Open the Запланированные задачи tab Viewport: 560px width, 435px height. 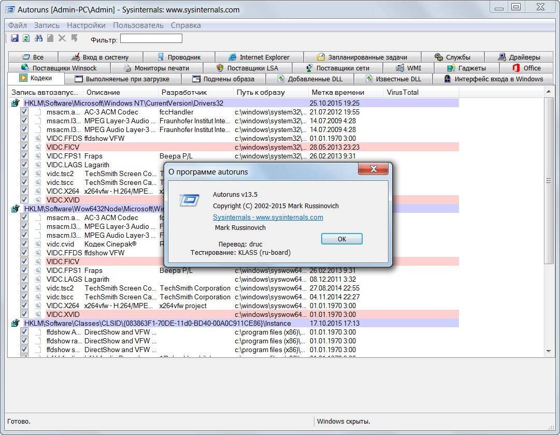coord(362,57)
